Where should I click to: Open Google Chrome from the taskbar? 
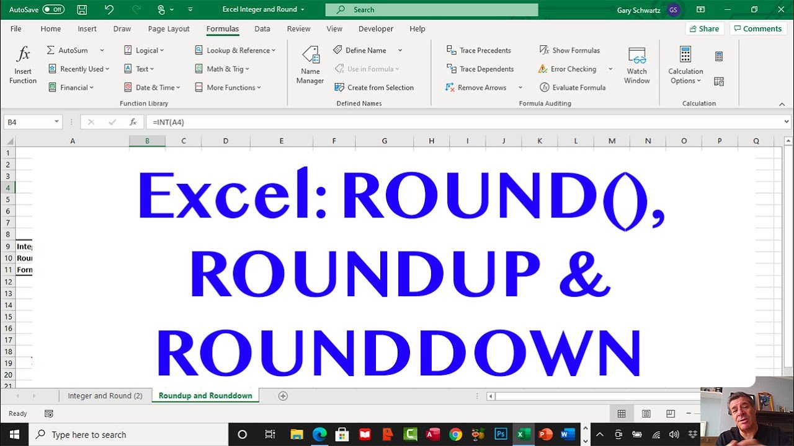pyautogui.click(x=455, y=434)
